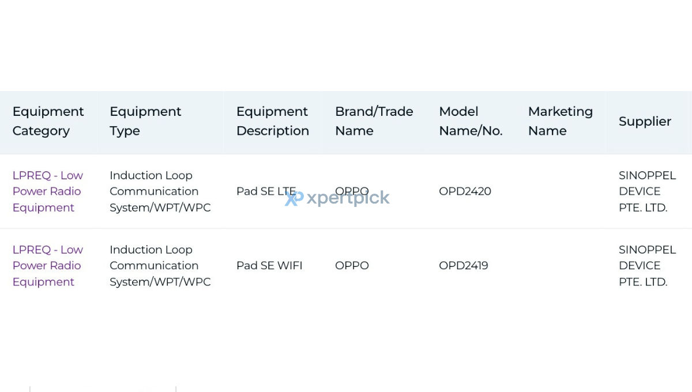Click the Marketing Name column header
The image size is (692, 392).
tap(561, 121)
